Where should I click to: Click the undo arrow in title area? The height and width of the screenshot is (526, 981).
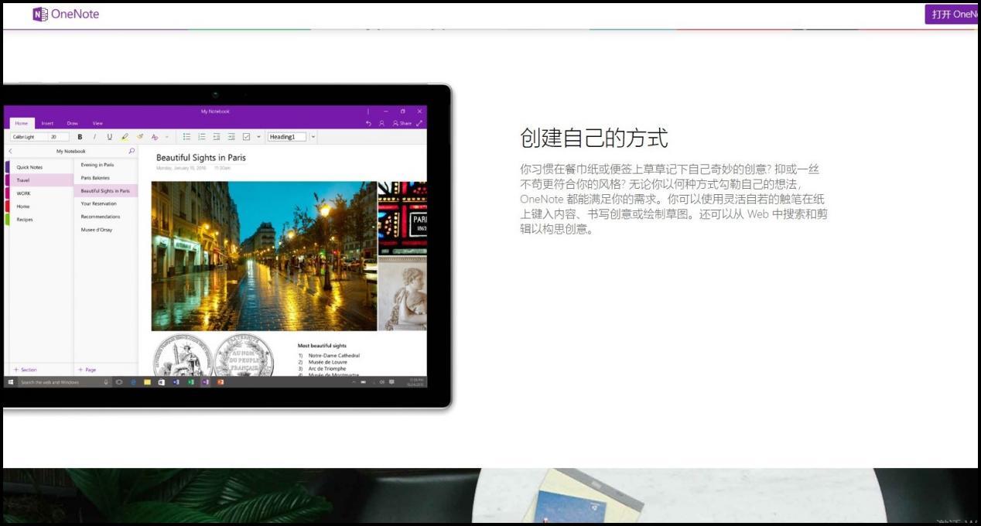(368, 123)
